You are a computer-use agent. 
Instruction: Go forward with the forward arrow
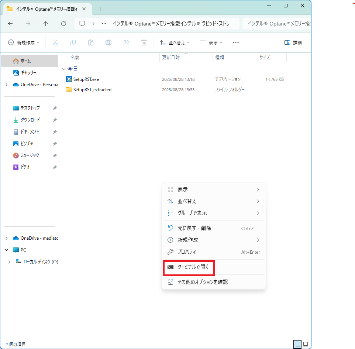click(28, 24)
